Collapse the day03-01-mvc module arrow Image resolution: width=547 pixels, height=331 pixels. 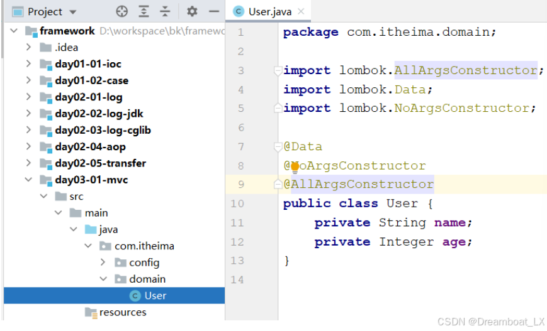pos(28,180)
